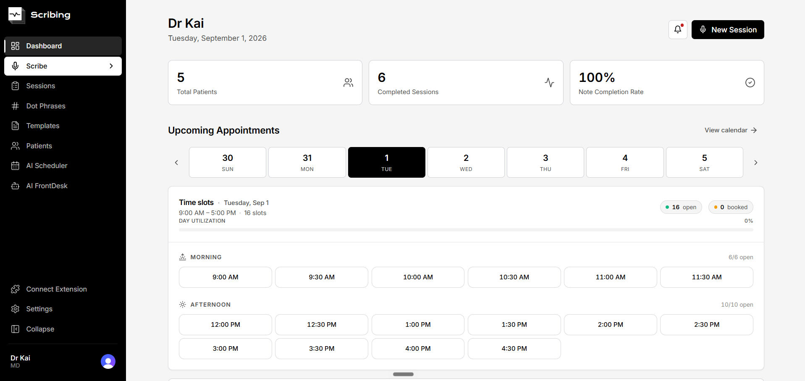Select Saturday 5 day tab
This screenshot has width=805, height=381.
(x=704, y=163)
